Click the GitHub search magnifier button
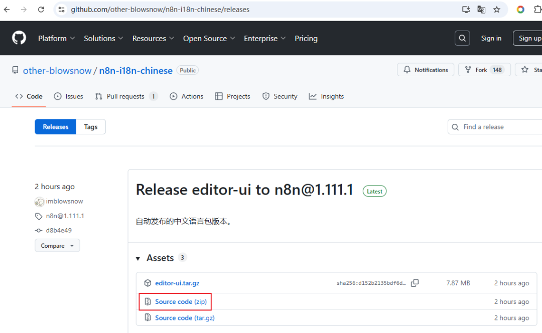The image size is (542, 333). click(462, 38)
